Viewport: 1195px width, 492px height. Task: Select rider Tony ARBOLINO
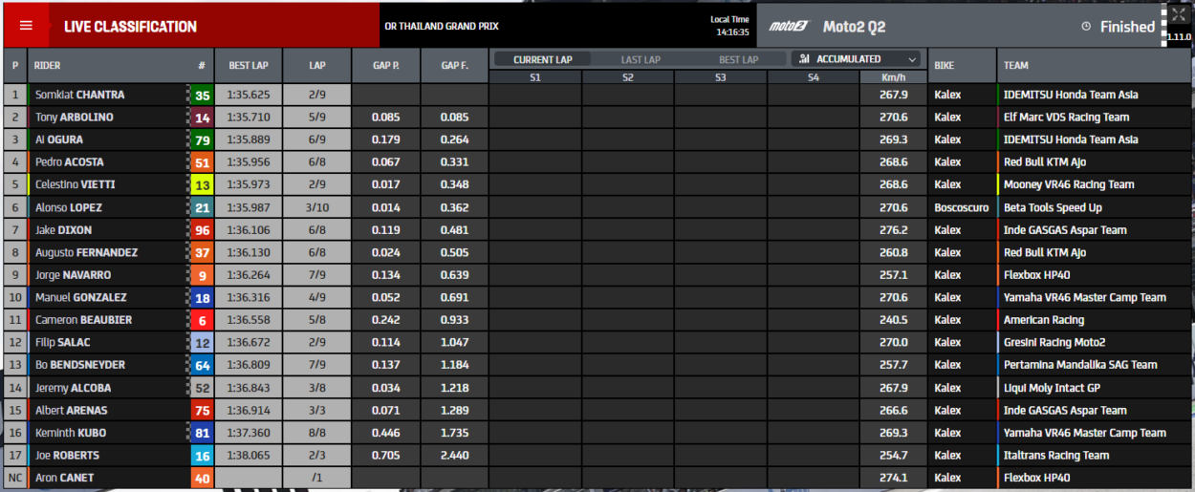click(74, 118)
